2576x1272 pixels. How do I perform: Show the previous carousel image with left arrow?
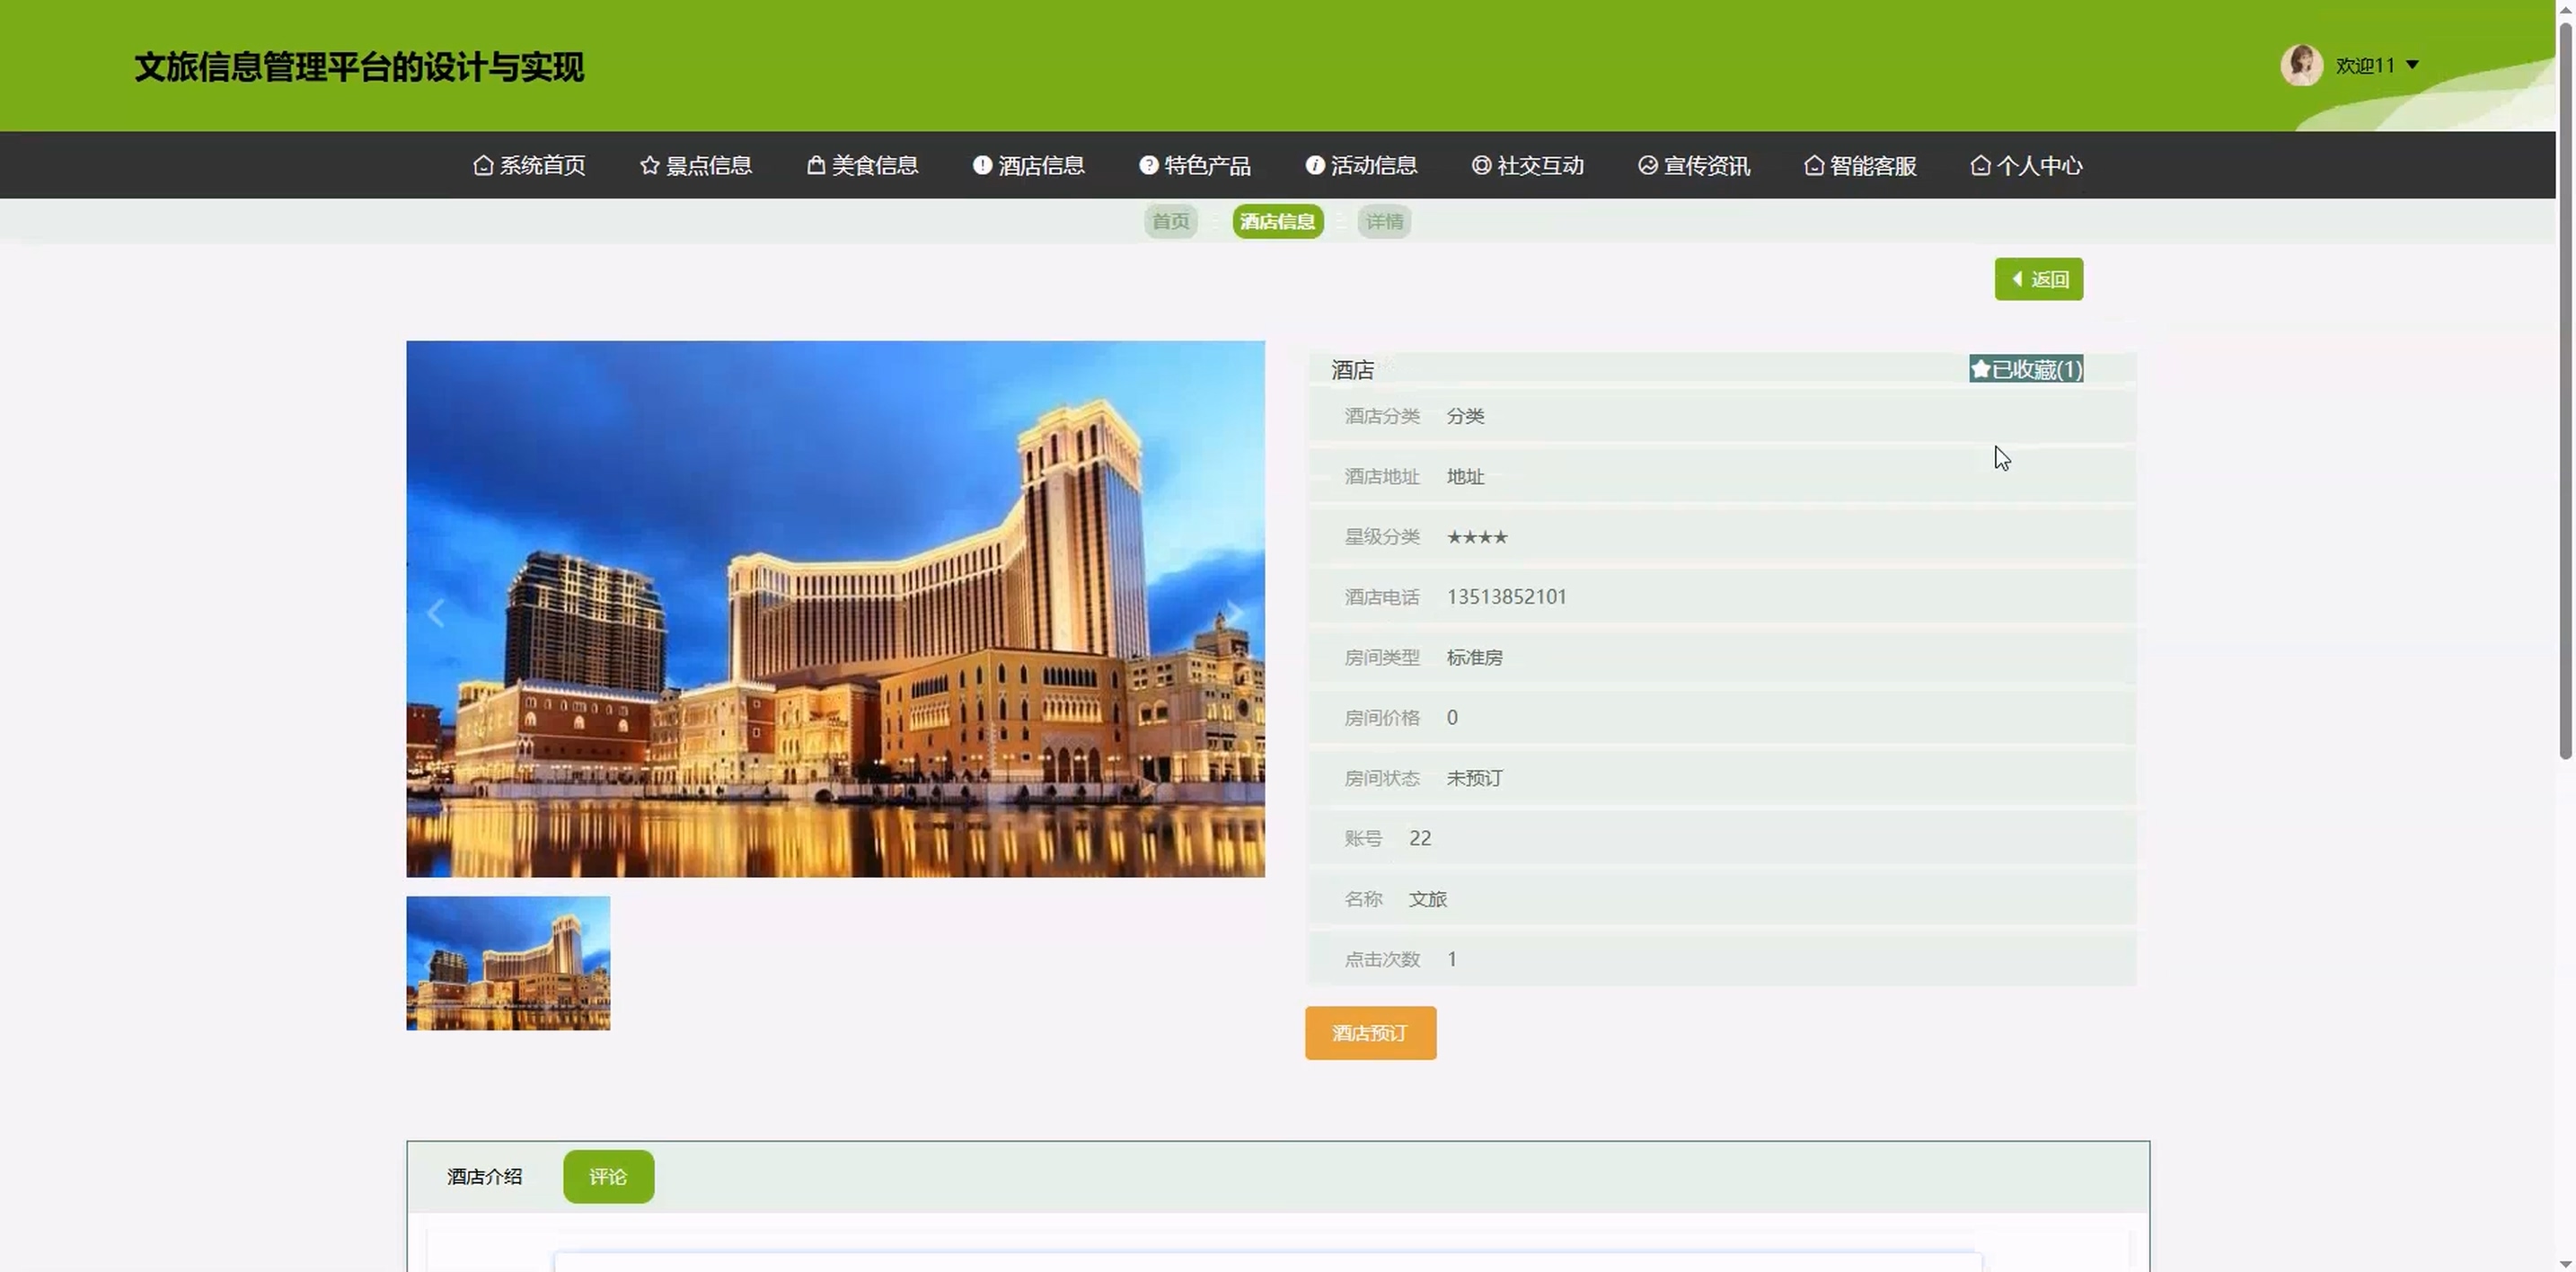tap(436, 613)
